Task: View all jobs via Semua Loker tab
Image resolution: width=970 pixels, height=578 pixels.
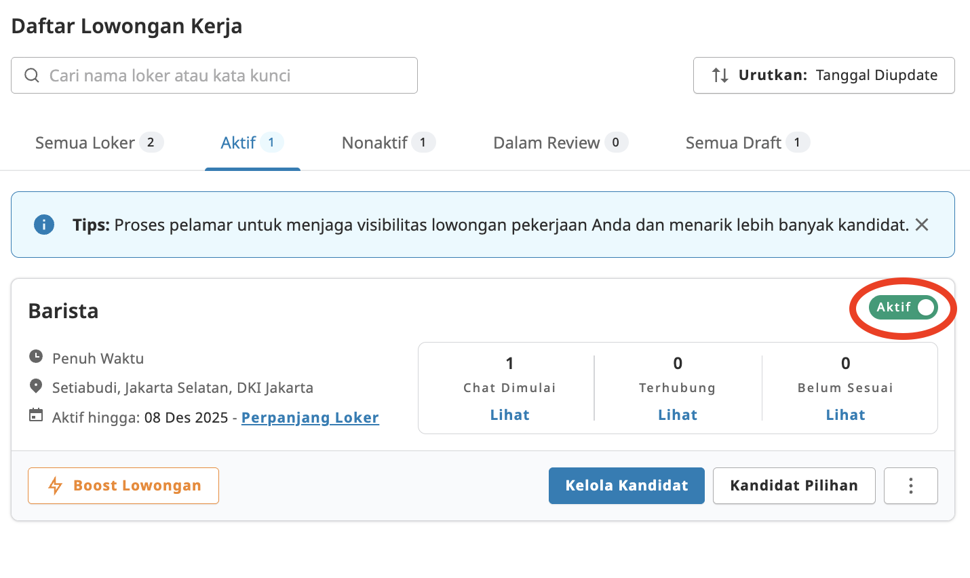Action: [84, 142]
